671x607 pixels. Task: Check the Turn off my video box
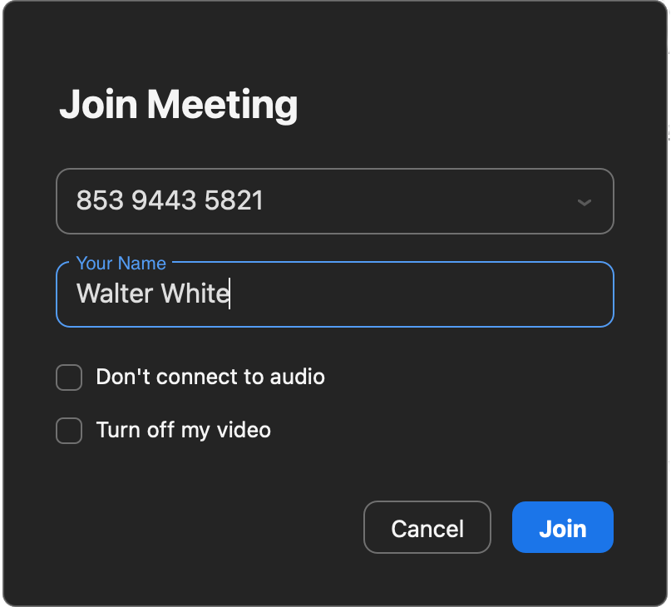(x=69, y=431)
